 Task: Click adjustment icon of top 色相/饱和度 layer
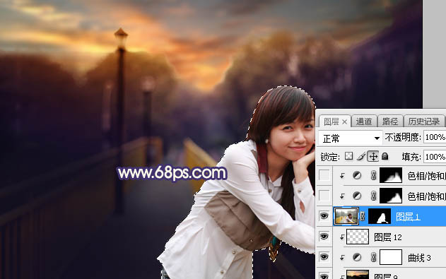357,176
